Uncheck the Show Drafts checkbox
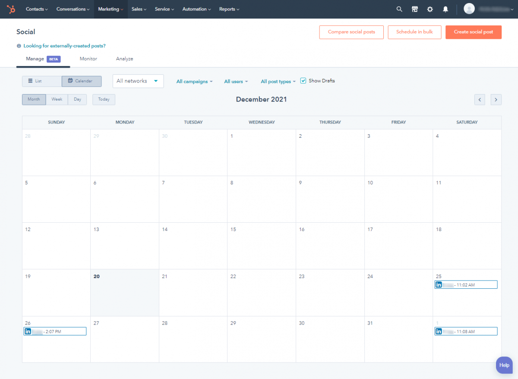The width and height of the screenshot is (518, 379). pyautogui.click(x=303, y=80)
